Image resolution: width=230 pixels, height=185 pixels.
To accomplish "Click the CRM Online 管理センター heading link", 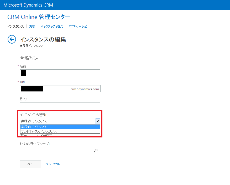I will pos(39,17).
